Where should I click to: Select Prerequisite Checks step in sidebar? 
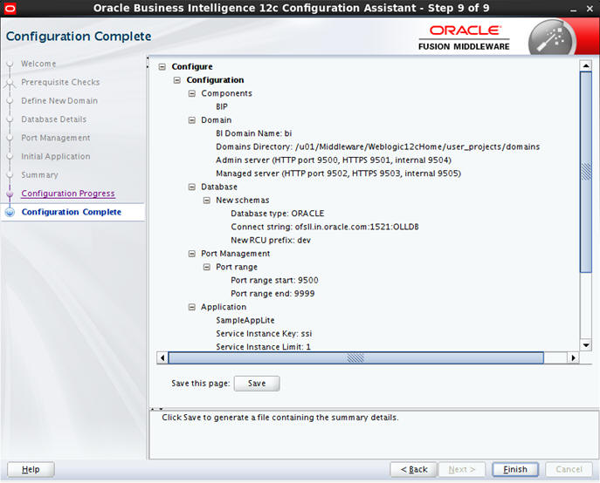click(60, 82)
